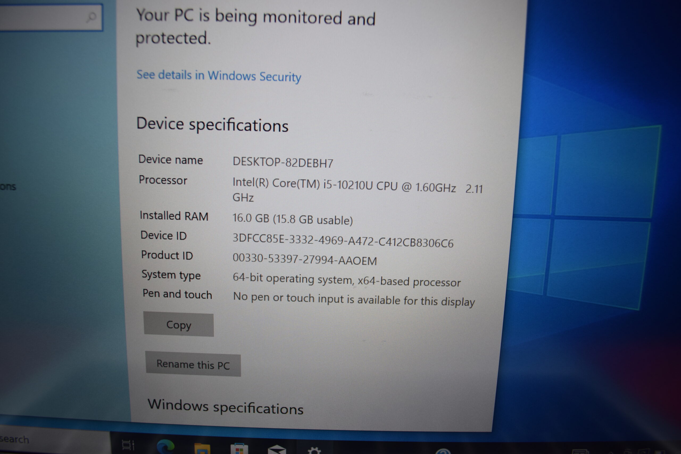Click the Processor label
681x454 pixels.
click(163, 180)
